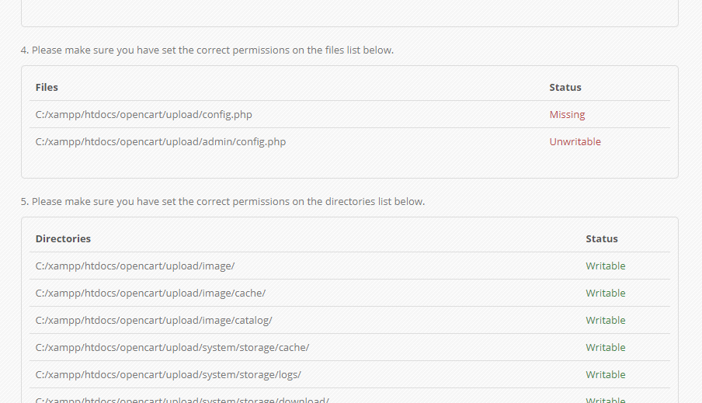Image resolution: width=702 pixels, height=403 pixels.
Task: Select the image/catalog/ directory path
Action: (x=154, y=321)
